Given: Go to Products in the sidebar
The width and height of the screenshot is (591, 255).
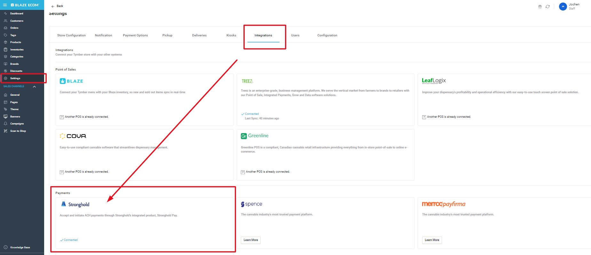Looking at the screenshot, I should pos(16,42).
